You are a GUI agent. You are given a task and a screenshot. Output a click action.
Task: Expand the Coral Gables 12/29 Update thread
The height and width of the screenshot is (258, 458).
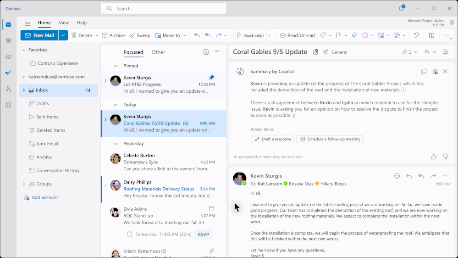click(x=105, y=119)
